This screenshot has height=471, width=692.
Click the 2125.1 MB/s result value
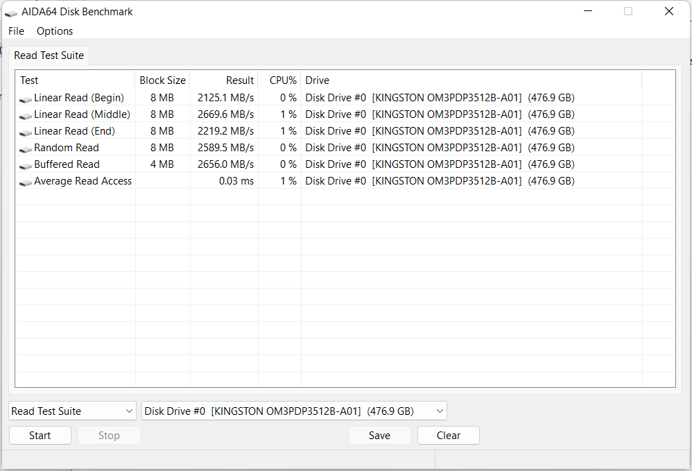[x=225, y=98]
